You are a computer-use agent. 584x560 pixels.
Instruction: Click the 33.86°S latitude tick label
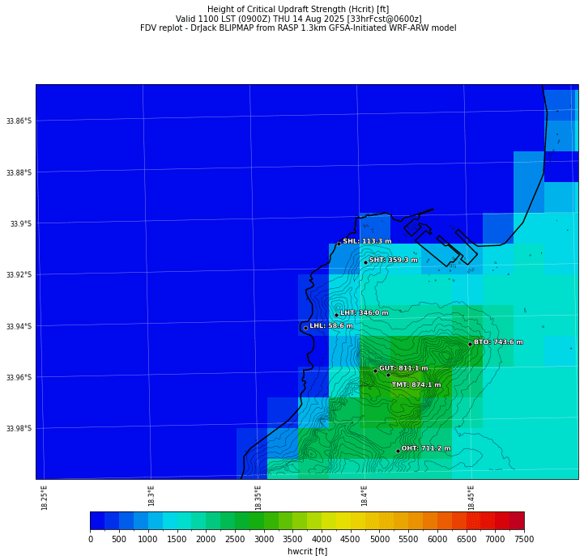[x=19, y=121]
